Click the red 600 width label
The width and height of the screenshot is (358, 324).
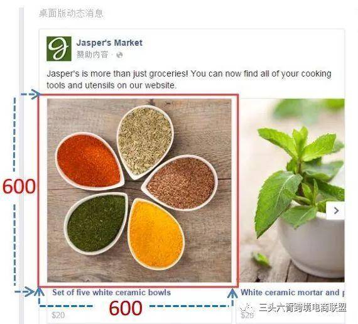pos(126,308)
